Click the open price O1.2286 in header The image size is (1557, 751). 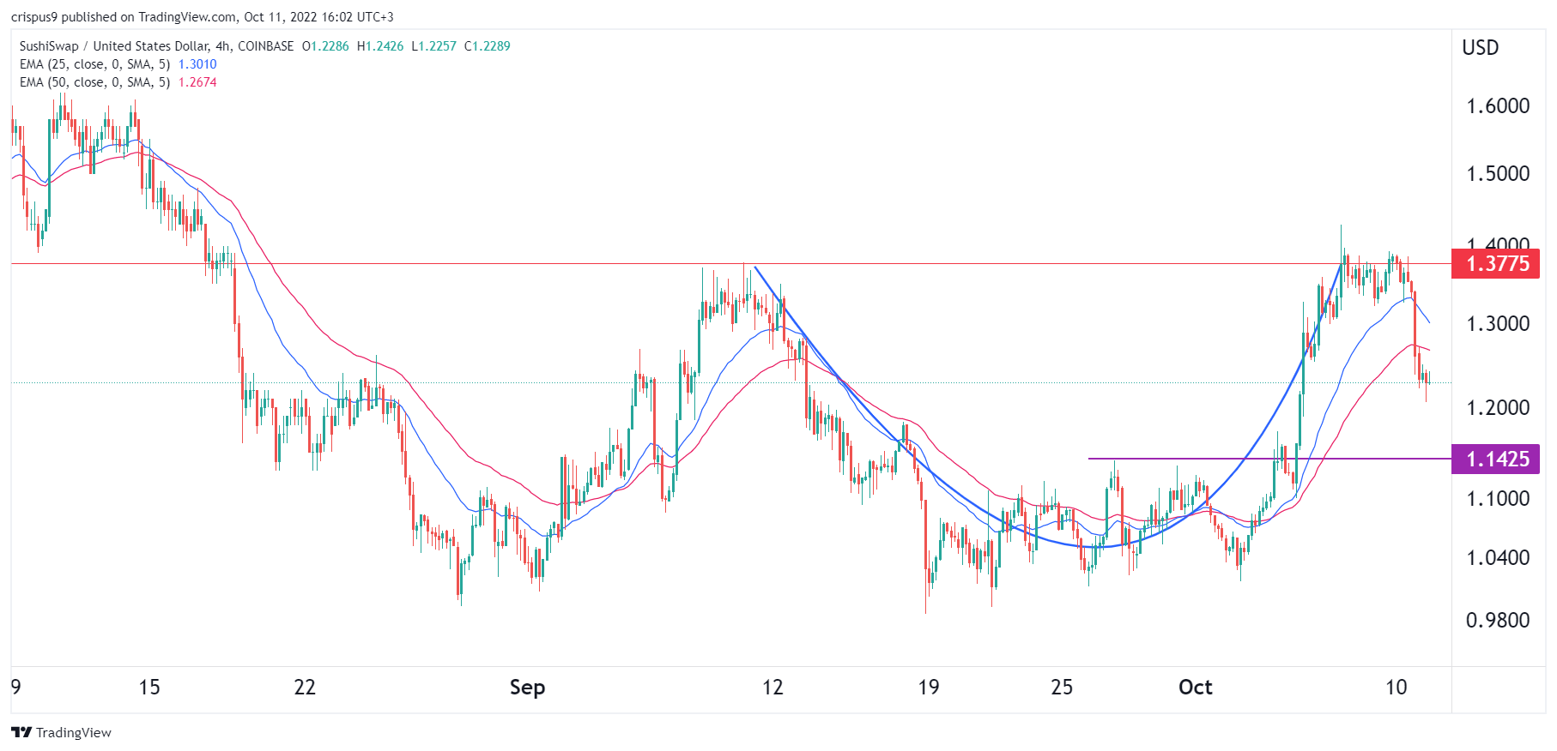[325, 46]
